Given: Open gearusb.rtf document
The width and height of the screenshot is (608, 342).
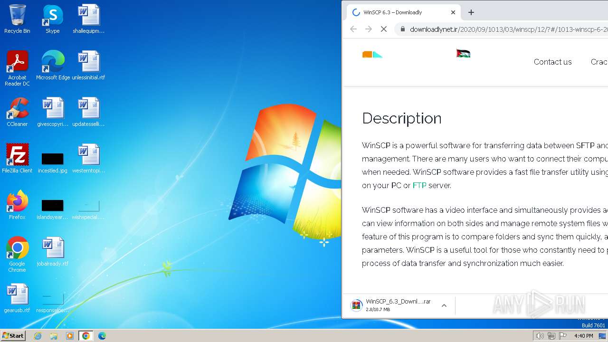Looking at the screenshot, I should point(17,298).
